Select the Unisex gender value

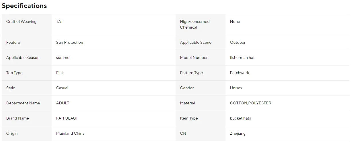coord(236,88)
